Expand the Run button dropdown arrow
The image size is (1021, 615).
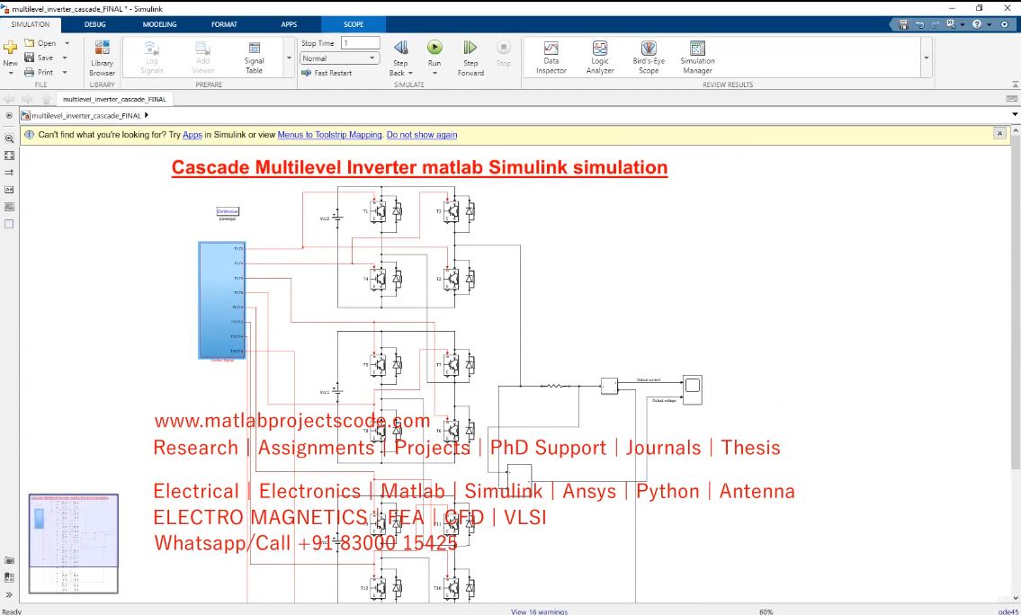[x=434, y=73]
